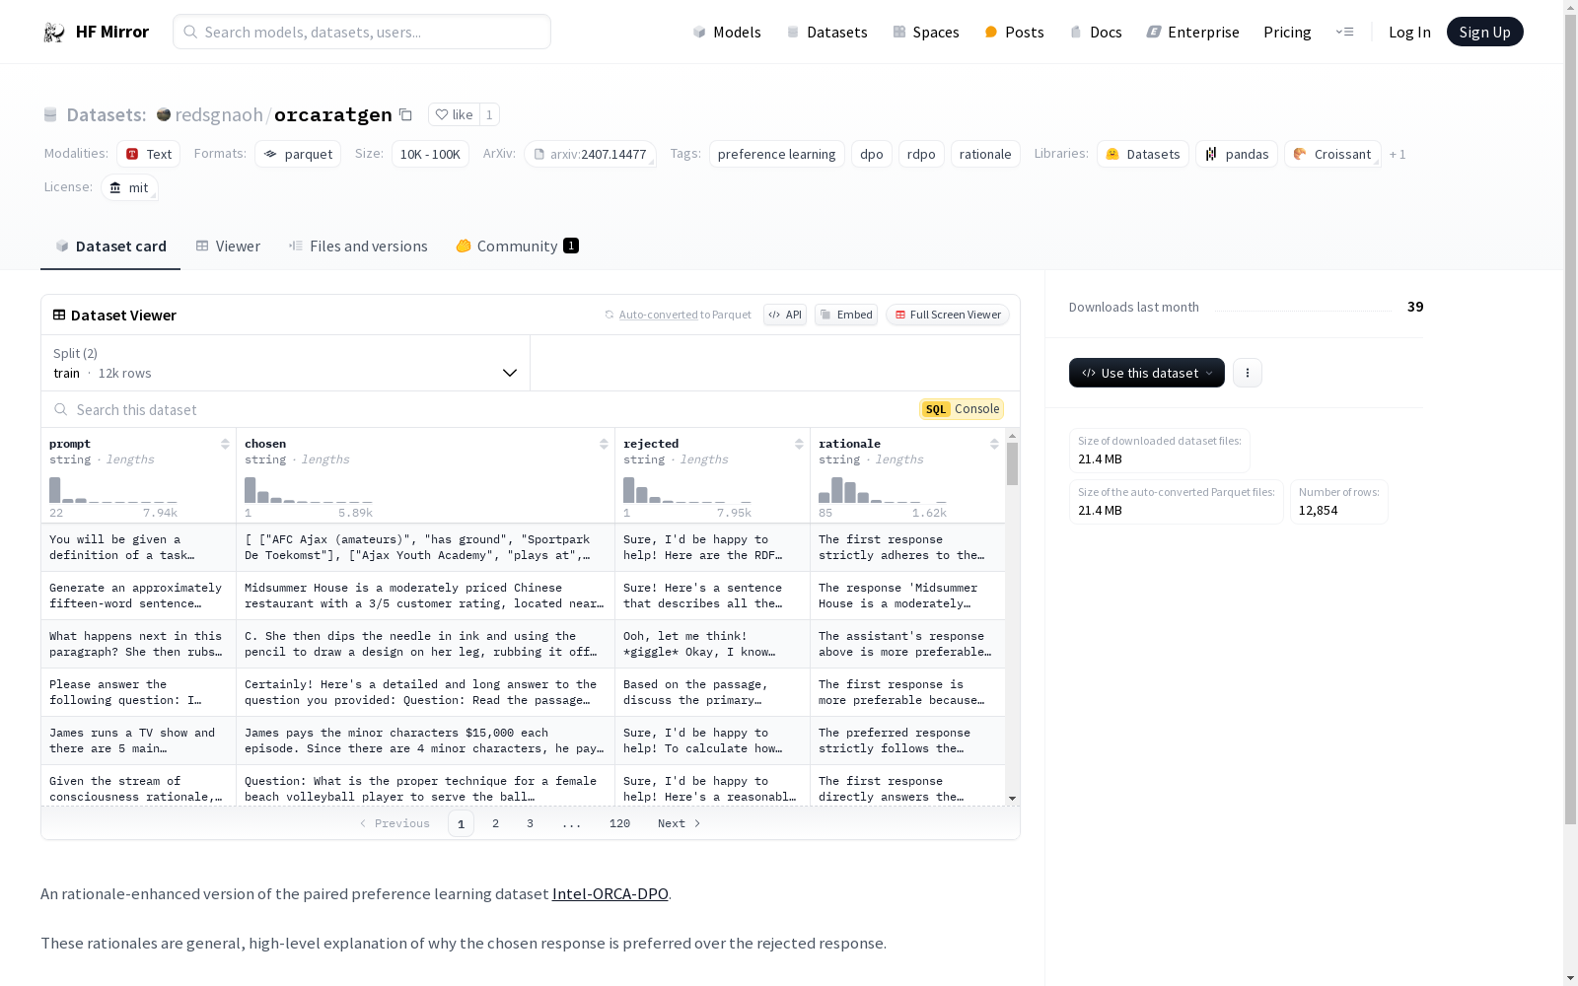Jump to page 120 of the dataset
Image resolution: width=1578 pixels, height=986 pixels.
(619, 823)
